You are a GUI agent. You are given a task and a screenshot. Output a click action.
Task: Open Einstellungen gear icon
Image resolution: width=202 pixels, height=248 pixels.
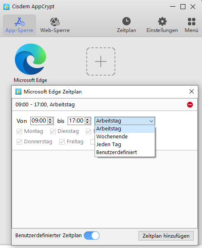(x=162, y=21)
